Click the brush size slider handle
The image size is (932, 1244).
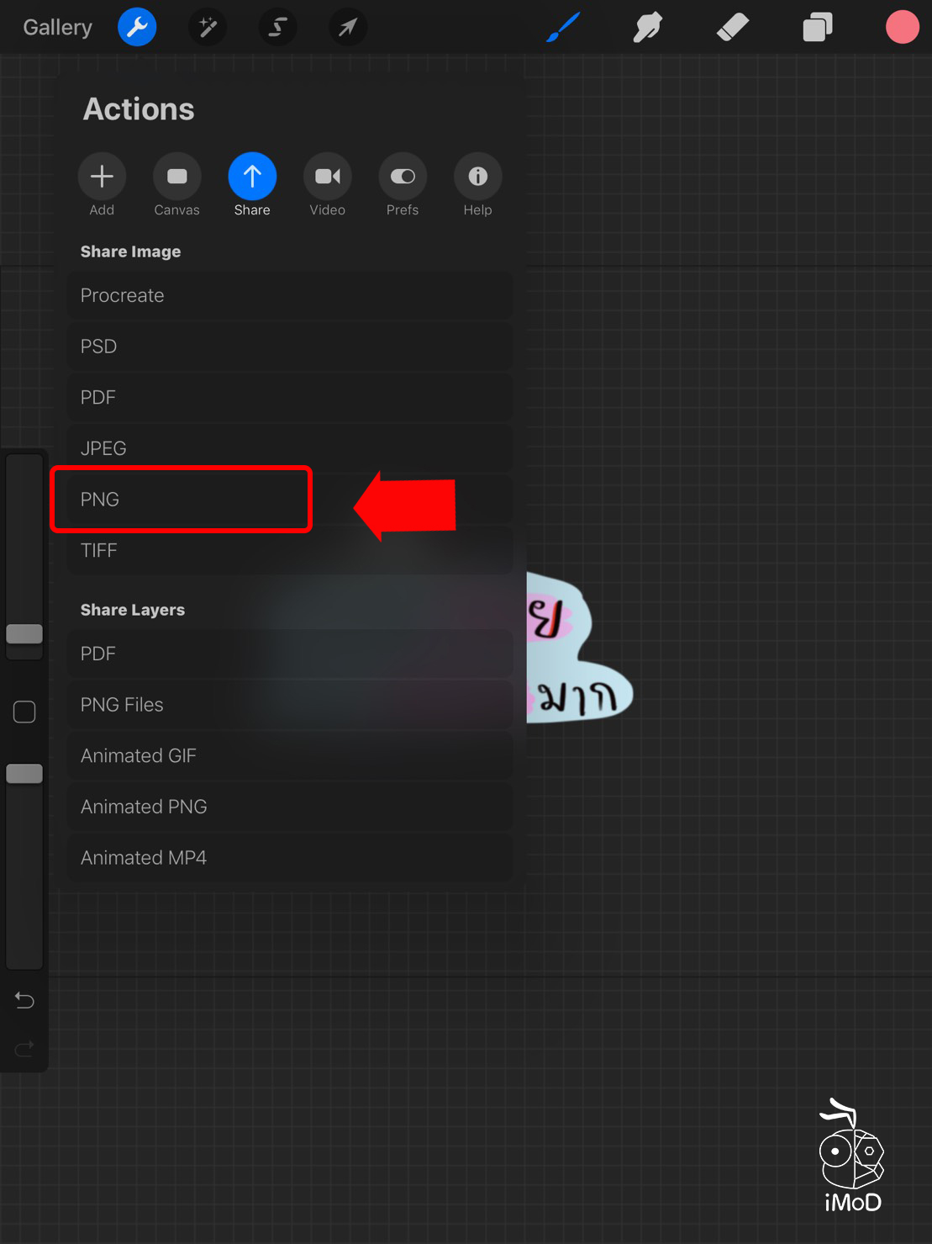point(24,634)
